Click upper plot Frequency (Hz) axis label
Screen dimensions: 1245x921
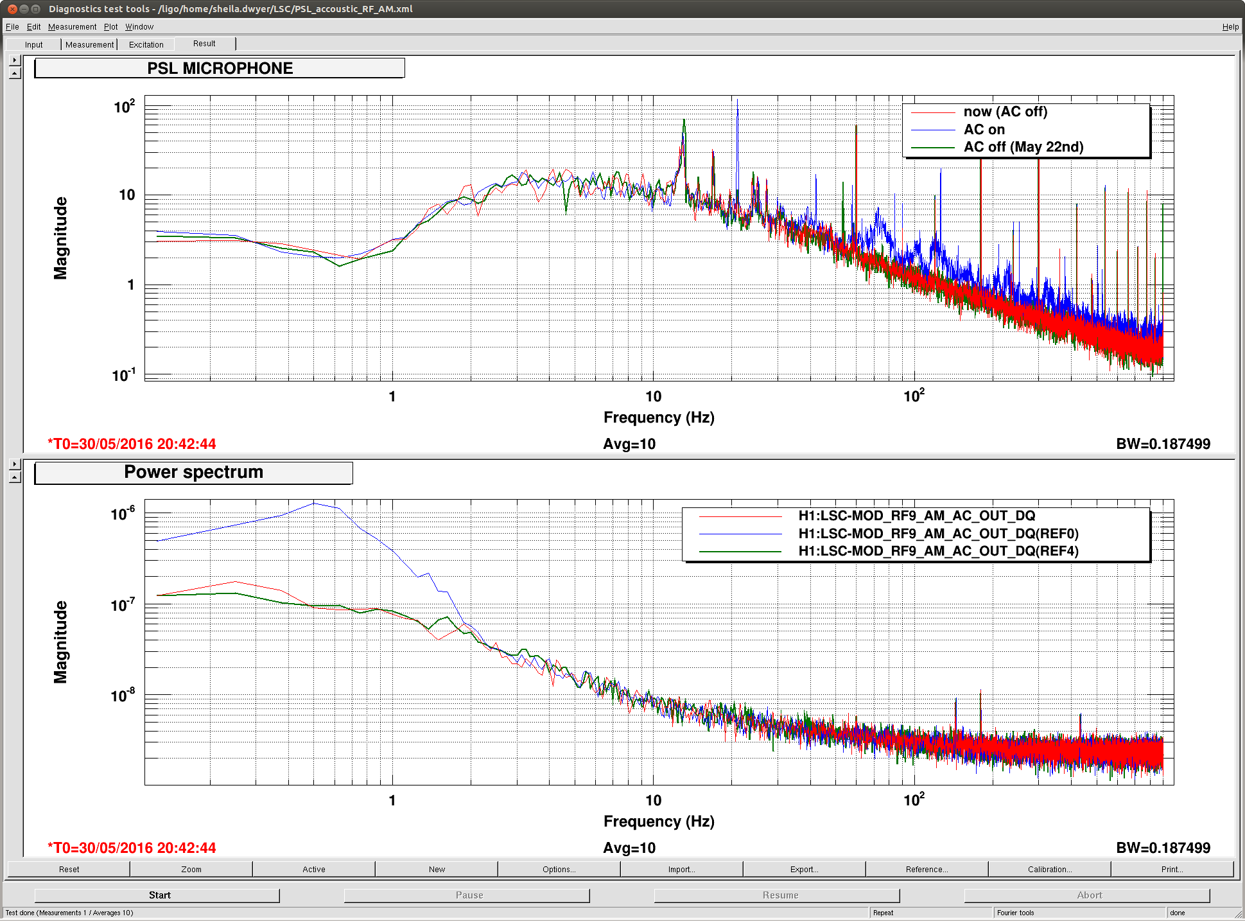(x=659, y=417)
